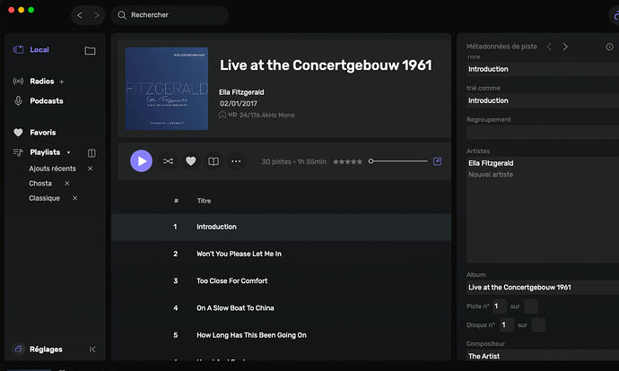Open the three-dots more options menu
Viewport: 619px width, 371px height.
[236, 161]
